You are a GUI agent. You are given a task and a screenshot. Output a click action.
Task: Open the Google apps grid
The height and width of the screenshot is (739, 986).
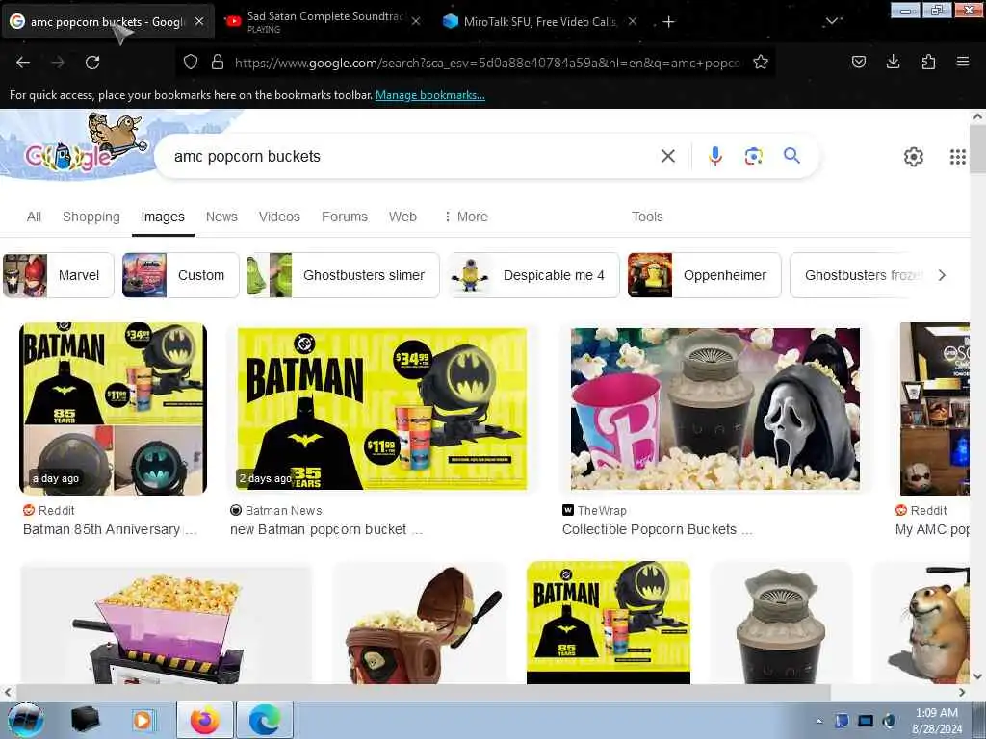(x=958, y=157)
